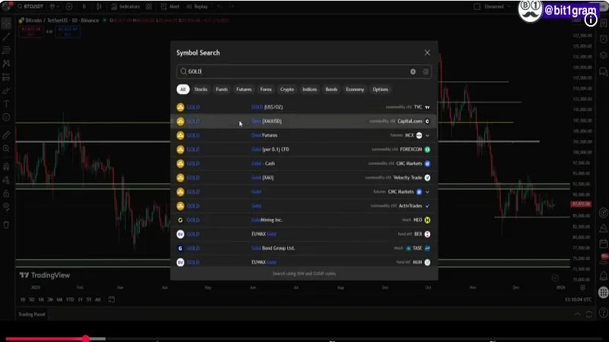Screen dimensions: 609x342
Task: Start bar Replay mode
Action: point(196,7)
